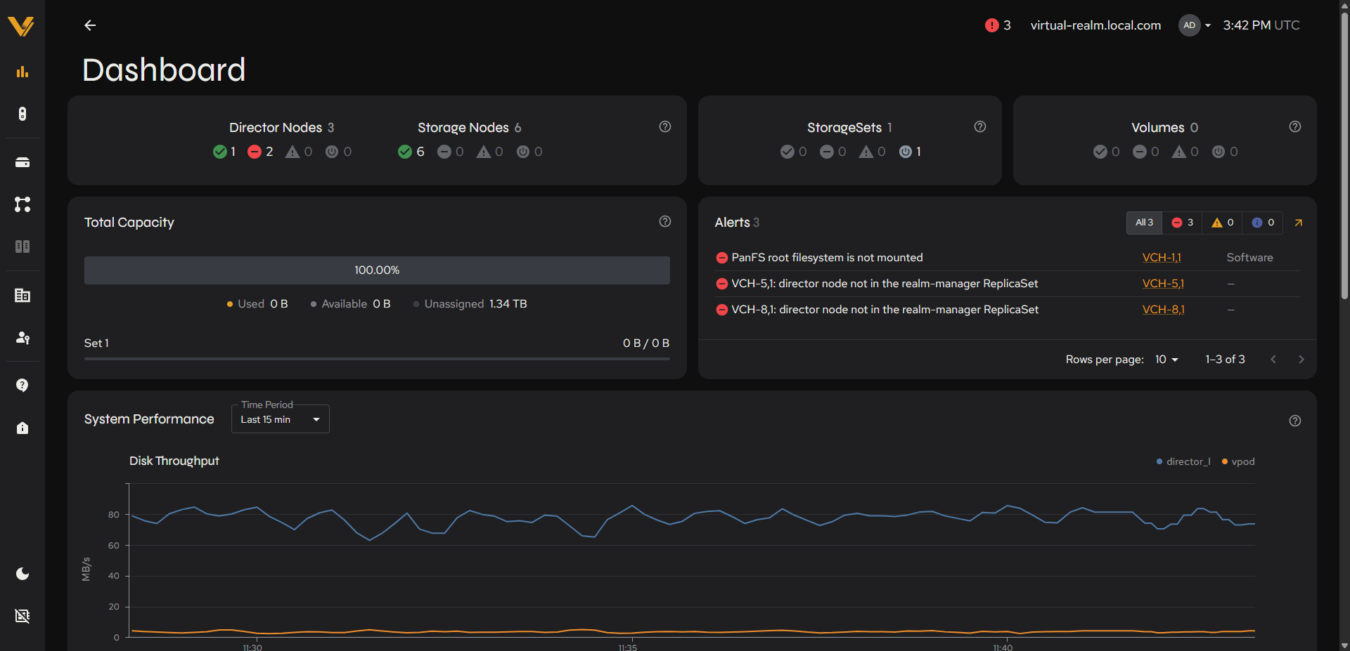
Task: Click the page vertical scrollbar
Action: 1344,154
